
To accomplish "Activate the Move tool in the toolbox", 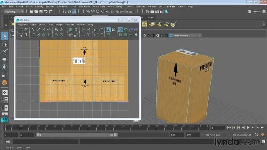I will tap(5, 59).
